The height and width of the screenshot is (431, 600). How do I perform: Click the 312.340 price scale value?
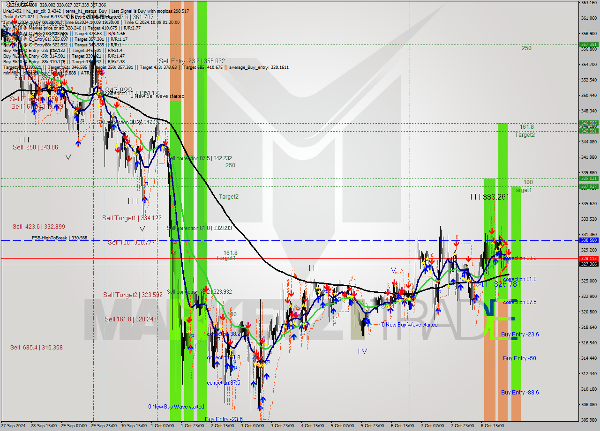tap(589, 373)
